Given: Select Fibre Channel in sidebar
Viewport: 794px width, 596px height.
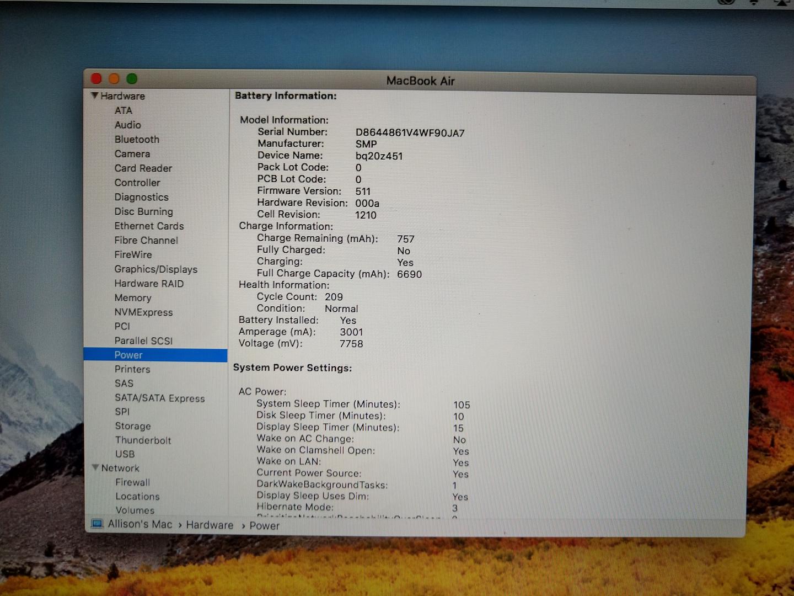Looking at the screenshot, I should coord(146,240).
